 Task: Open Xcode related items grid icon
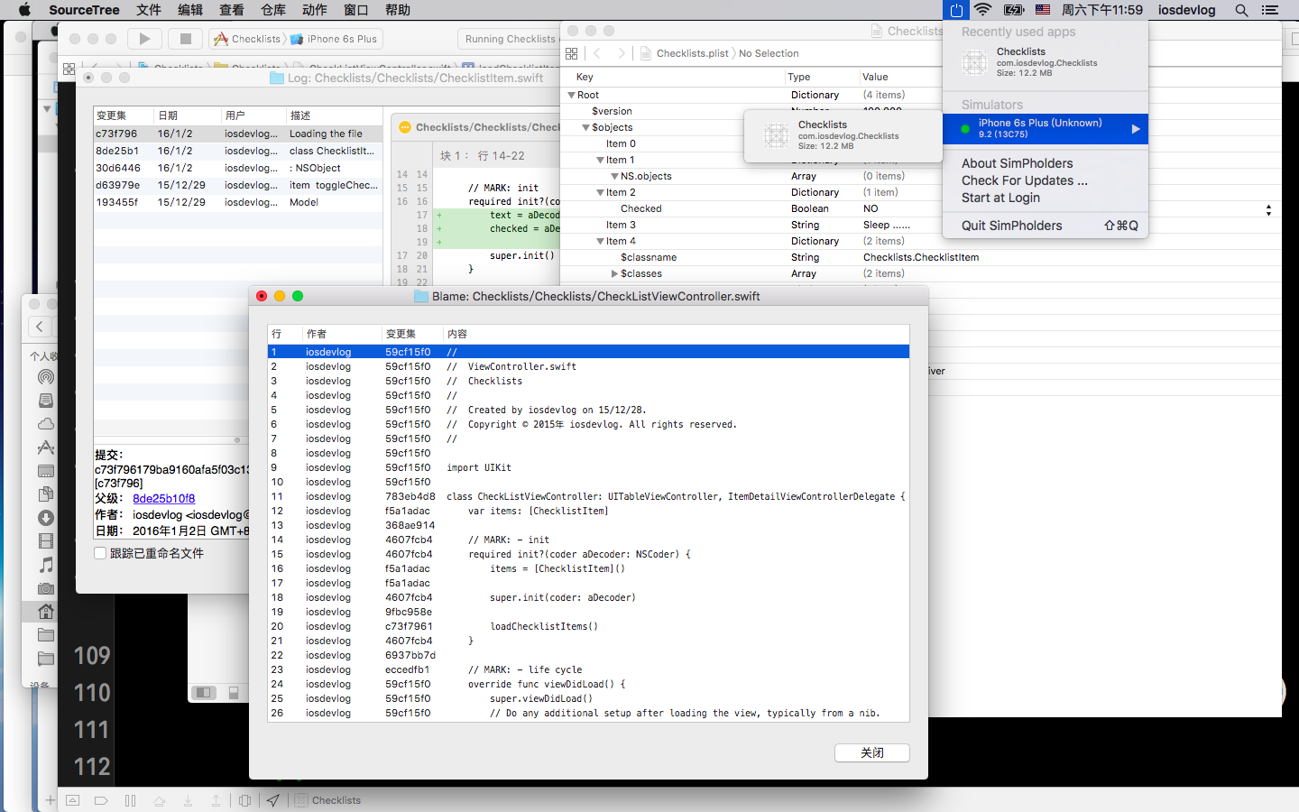[x=69, y=69]
